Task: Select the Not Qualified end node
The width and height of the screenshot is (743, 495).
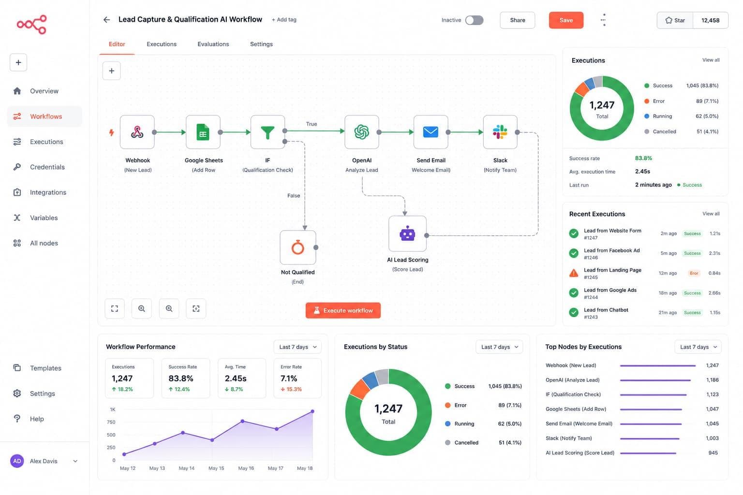Action: point(298,247)
